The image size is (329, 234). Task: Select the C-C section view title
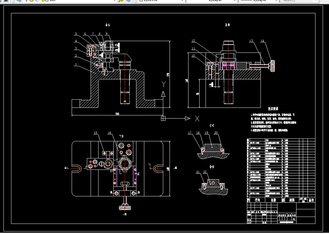click(212, 126)
